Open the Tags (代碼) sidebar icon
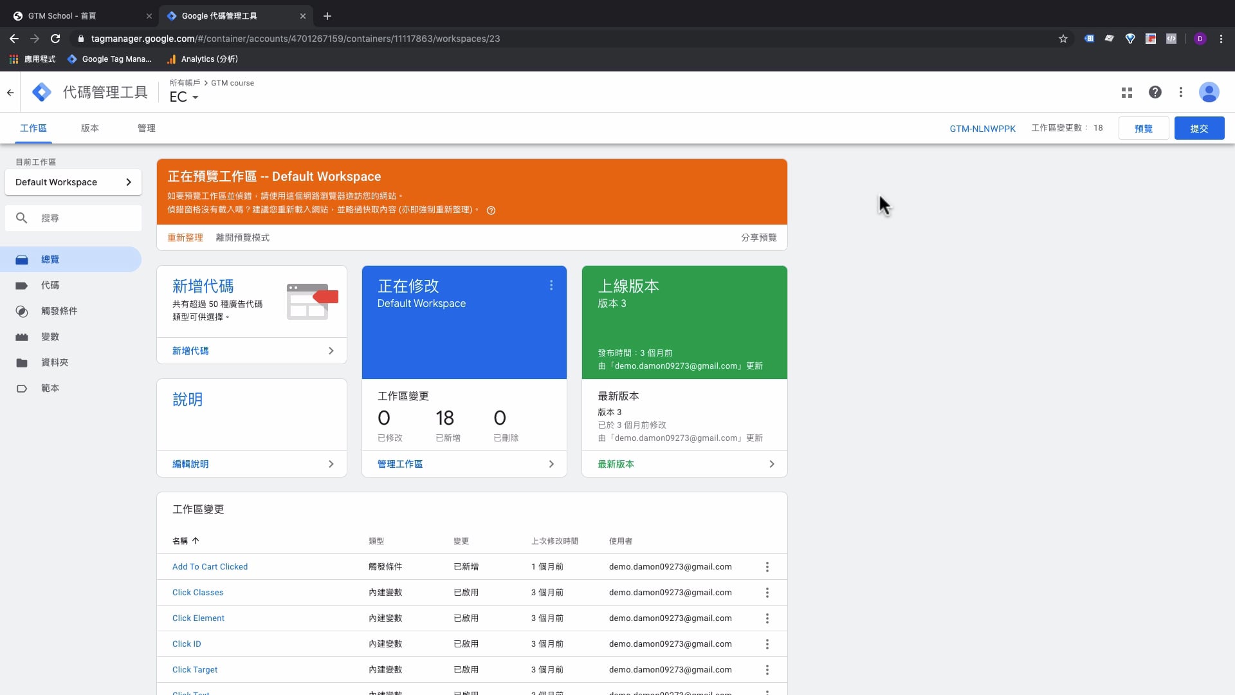Viewport: 1235px width, 695px height. pos(22,285)
